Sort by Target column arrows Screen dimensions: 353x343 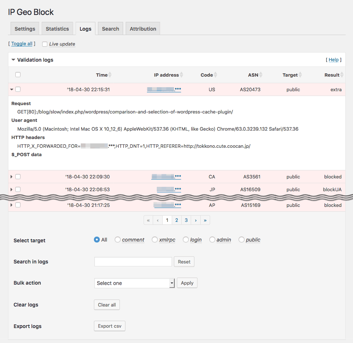point(300,75)
